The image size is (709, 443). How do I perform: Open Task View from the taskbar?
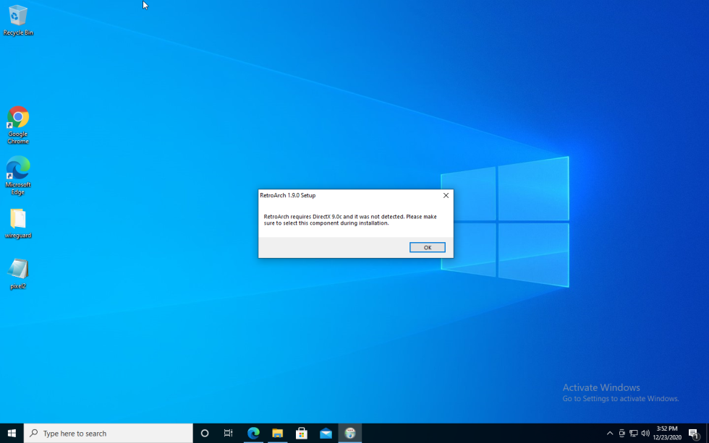(229, 433)
